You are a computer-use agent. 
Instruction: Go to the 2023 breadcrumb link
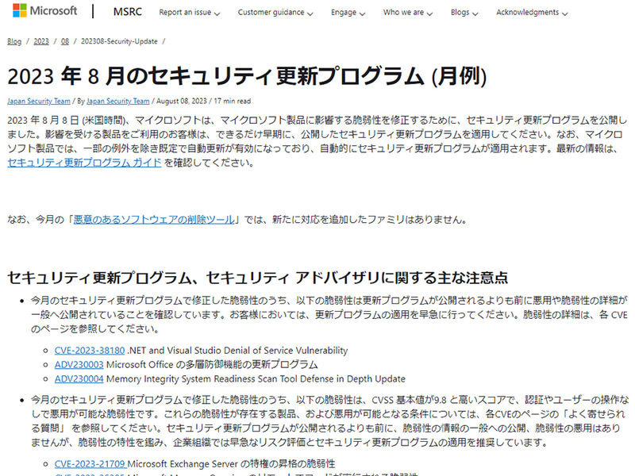[41, 41]
